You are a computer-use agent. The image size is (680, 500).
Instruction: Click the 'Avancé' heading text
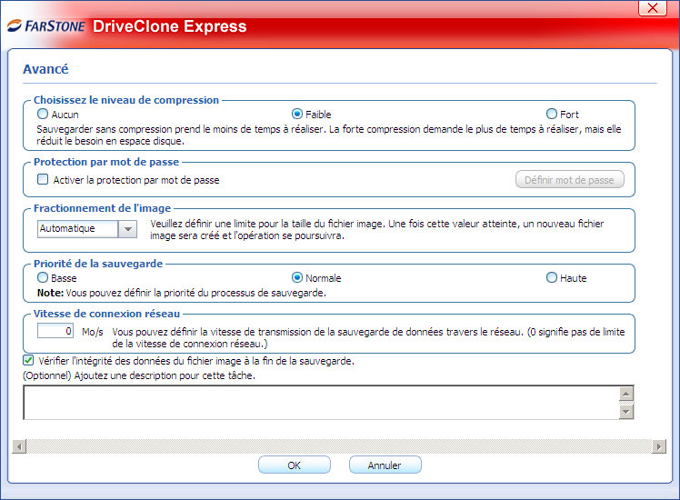tap(45, 69)
